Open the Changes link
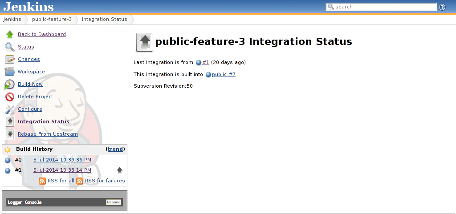This screenshot has width=456, height=214. pyautogui.click(x=29, y=59)
